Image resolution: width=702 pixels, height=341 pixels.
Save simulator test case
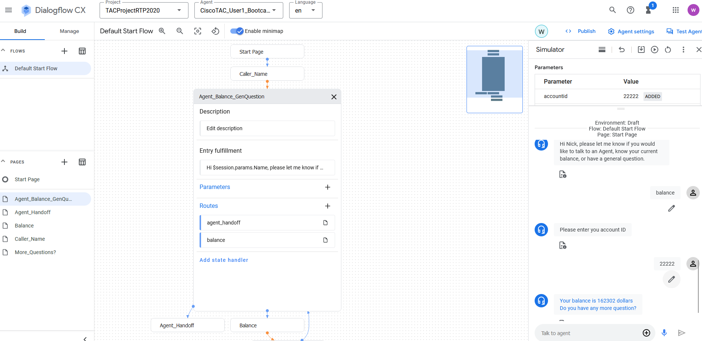641,50
